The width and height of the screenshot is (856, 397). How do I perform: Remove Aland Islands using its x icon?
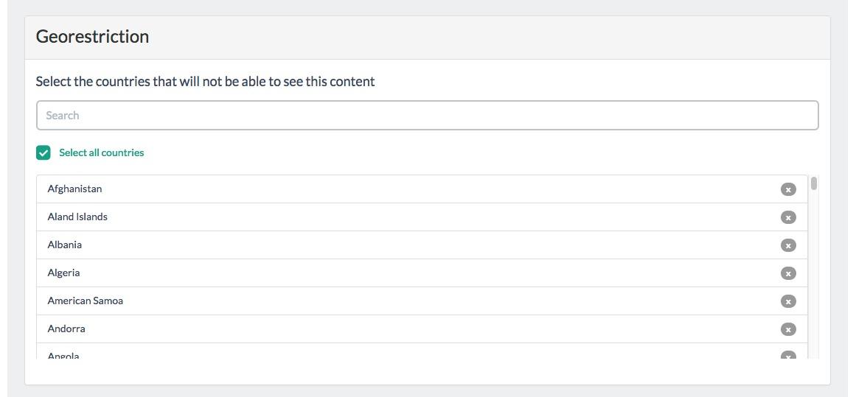[x=788, y=217]
